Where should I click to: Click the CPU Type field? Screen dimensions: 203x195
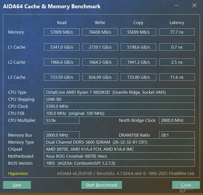pyautogui.click(x=119, y=92)
